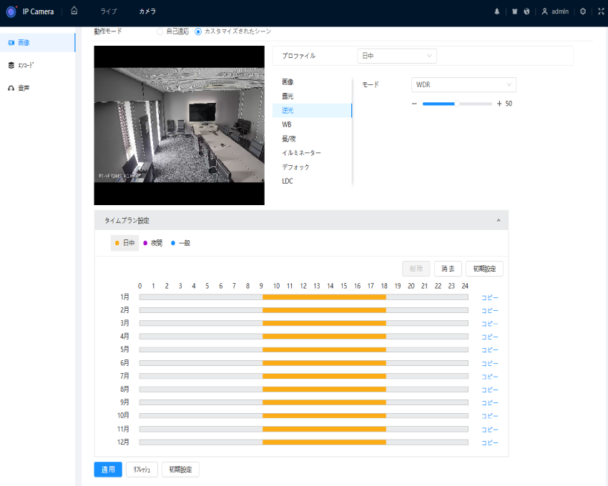This screenshot has width=608, height=486.
Task: Collapse the タイムプラン設定 panel
Action: pyautogui.click(x=499, y=220)
